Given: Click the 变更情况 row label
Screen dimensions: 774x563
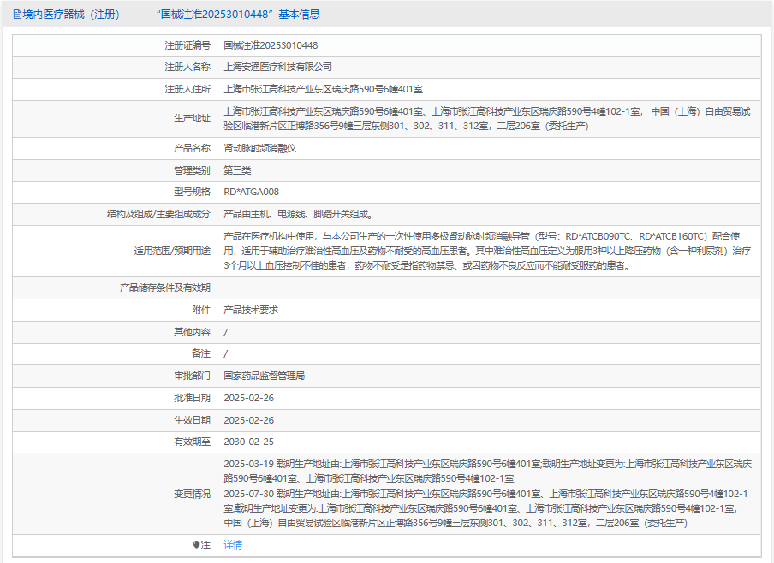Looking at the screenshot, I should (193, 494).
